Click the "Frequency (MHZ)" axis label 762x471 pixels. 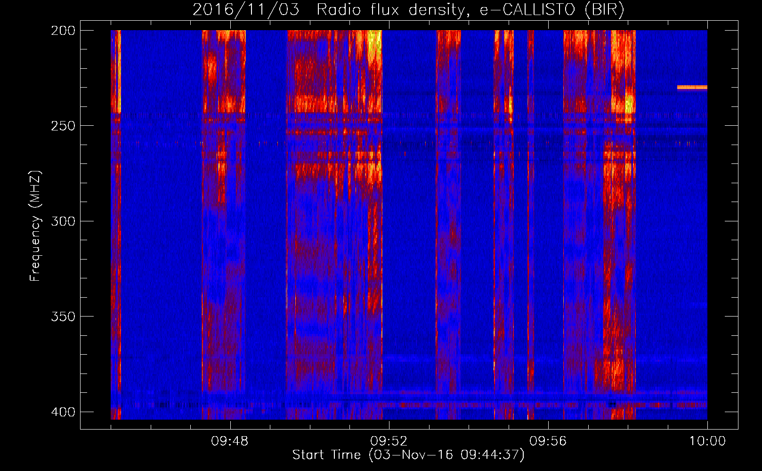pyautogui.click(x=35, y=226)
